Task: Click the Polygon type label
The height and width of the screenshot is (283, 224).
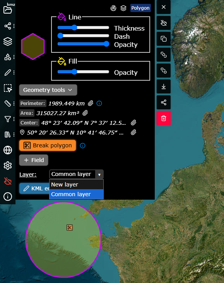Action: pos(140,8)
